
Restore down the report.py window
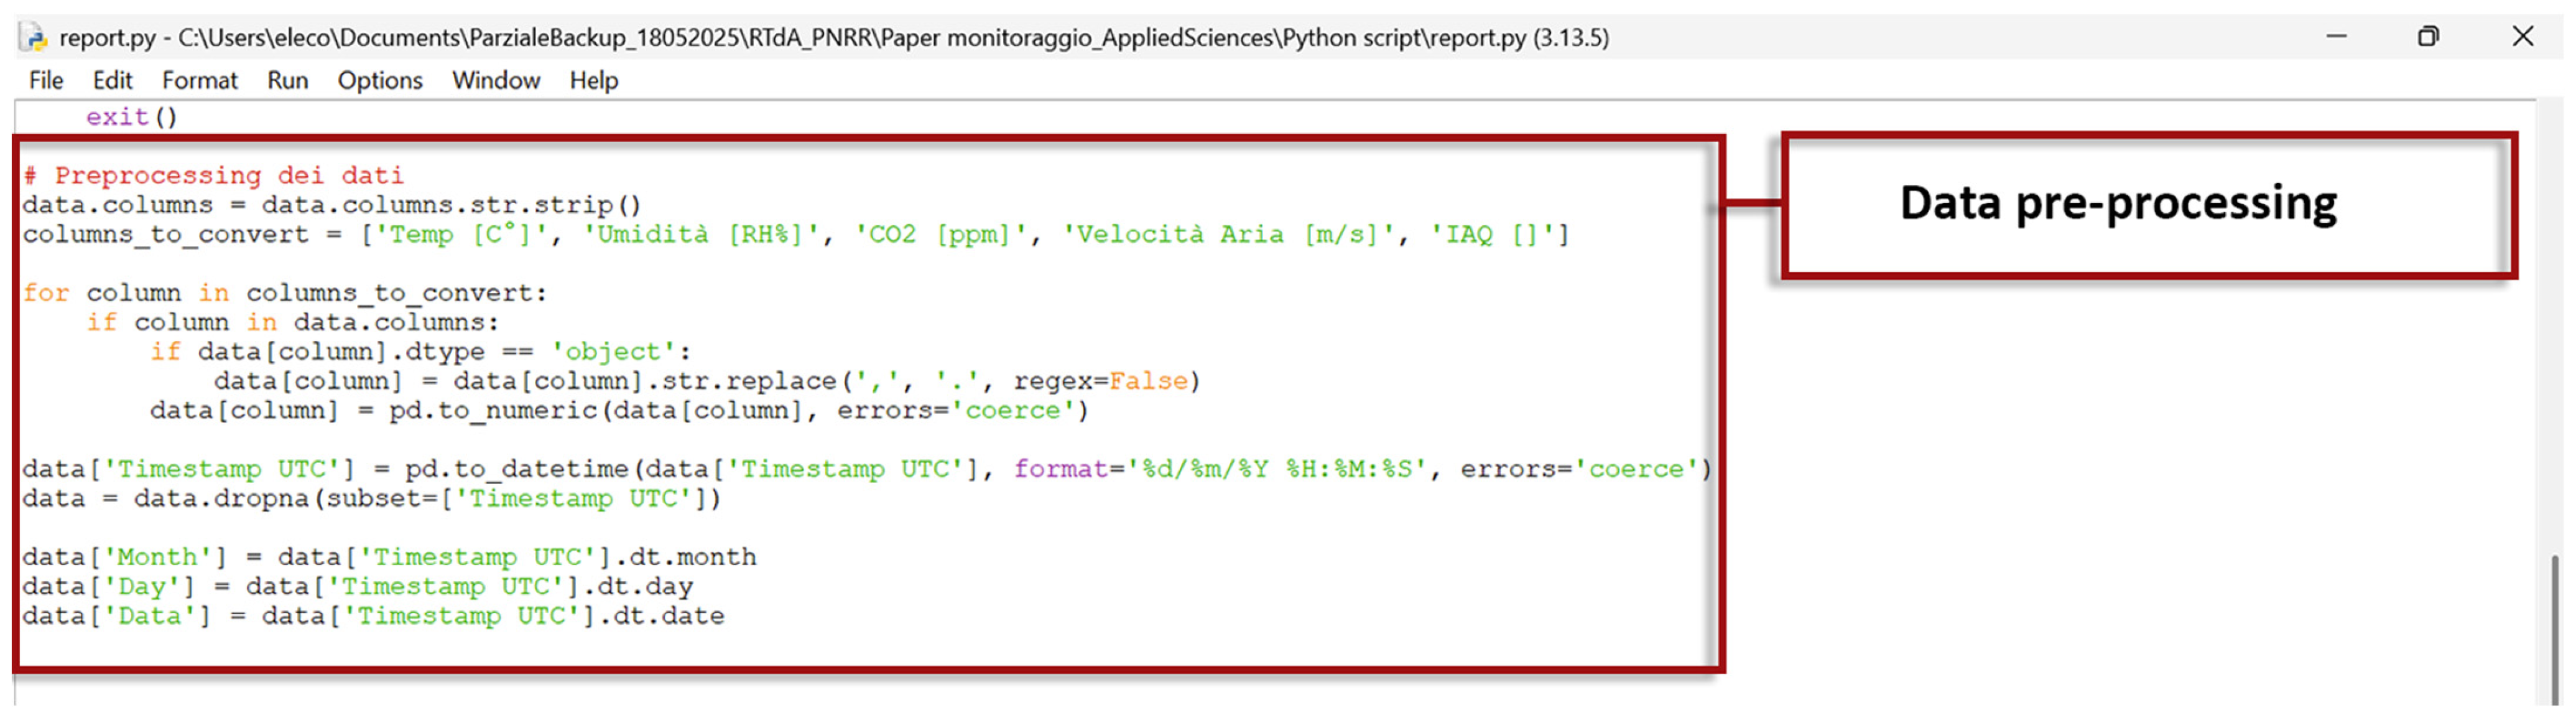(x=2428, y=37)
